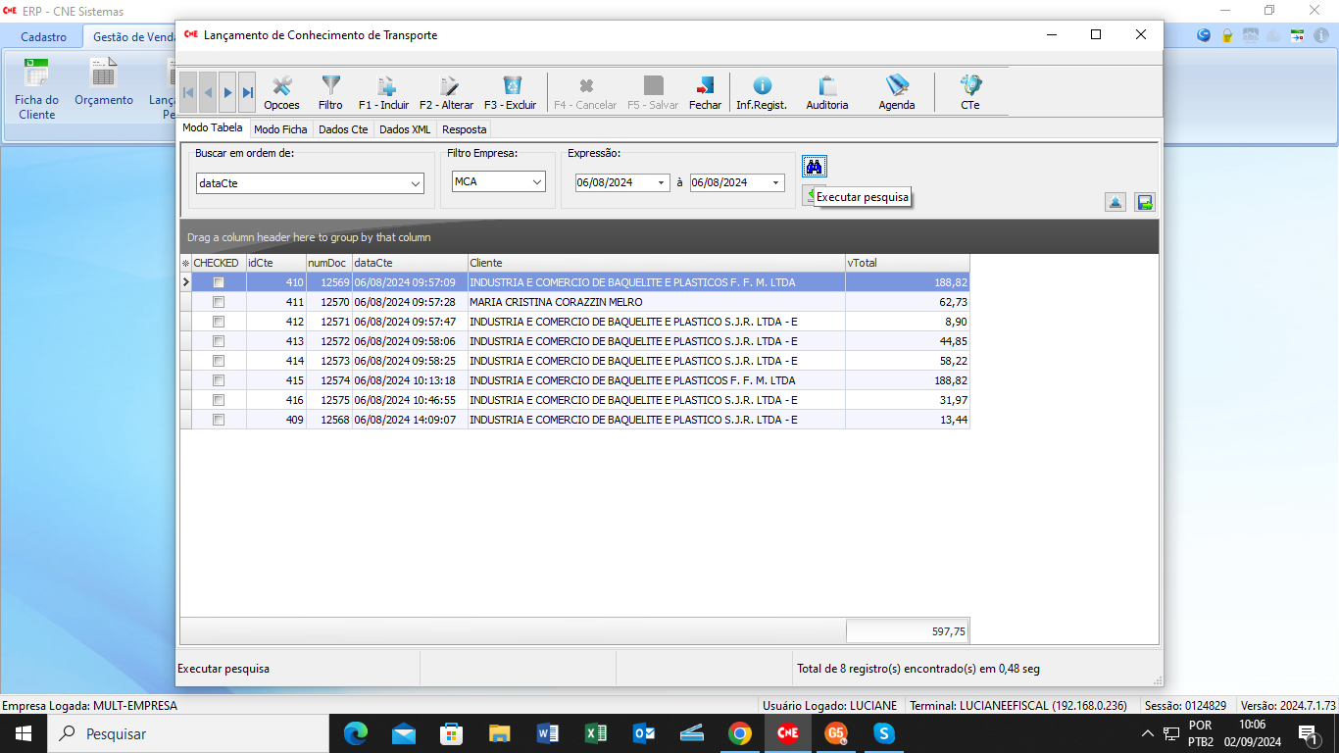Switch to the Modo Ficha tab
The image size is (1339, 753).
pos(280,129)
